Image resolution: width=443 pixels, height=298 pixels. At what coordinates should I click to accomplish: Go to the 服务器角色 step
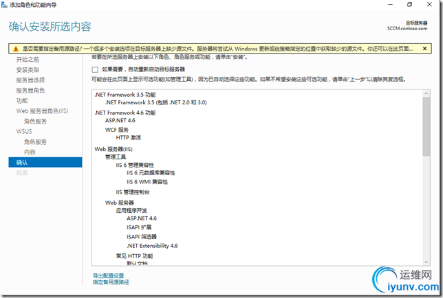(x=30, y=90)
